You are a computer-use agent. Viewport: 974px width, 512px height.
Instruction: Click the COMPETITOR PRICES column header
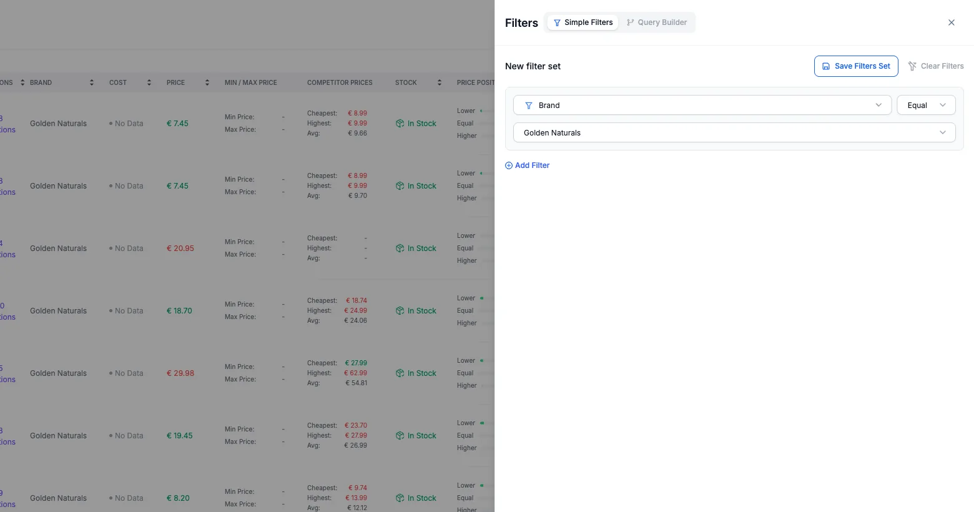click(340, 82)
